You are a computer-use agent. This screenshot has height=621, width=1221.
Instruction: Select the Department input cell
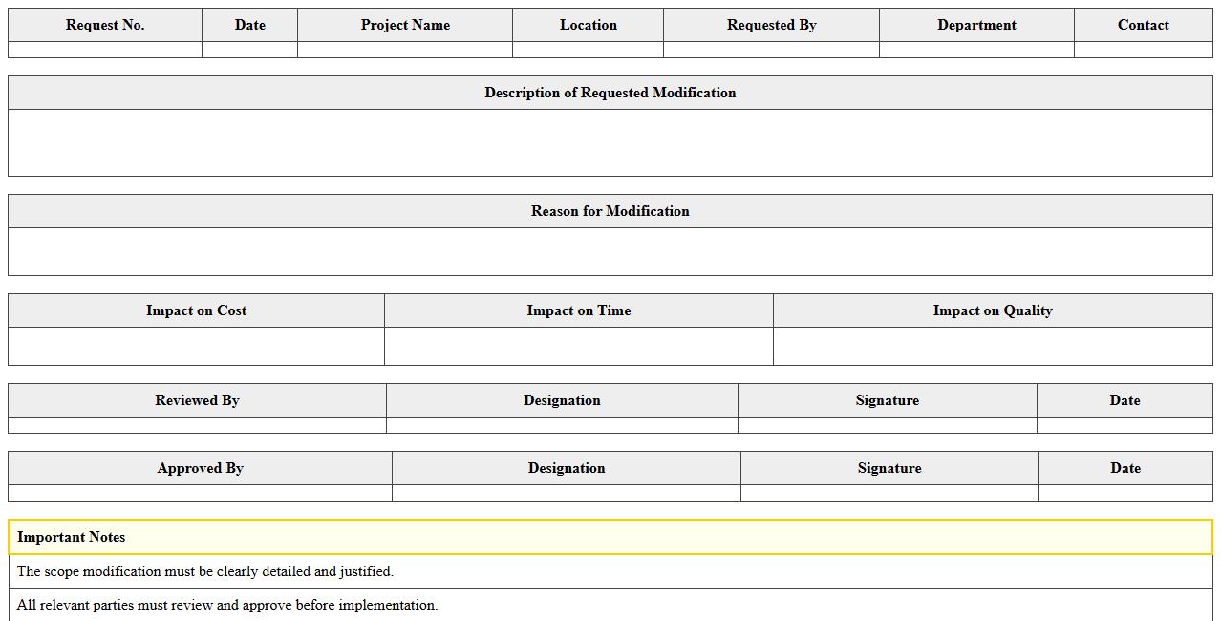click(976, 46)
